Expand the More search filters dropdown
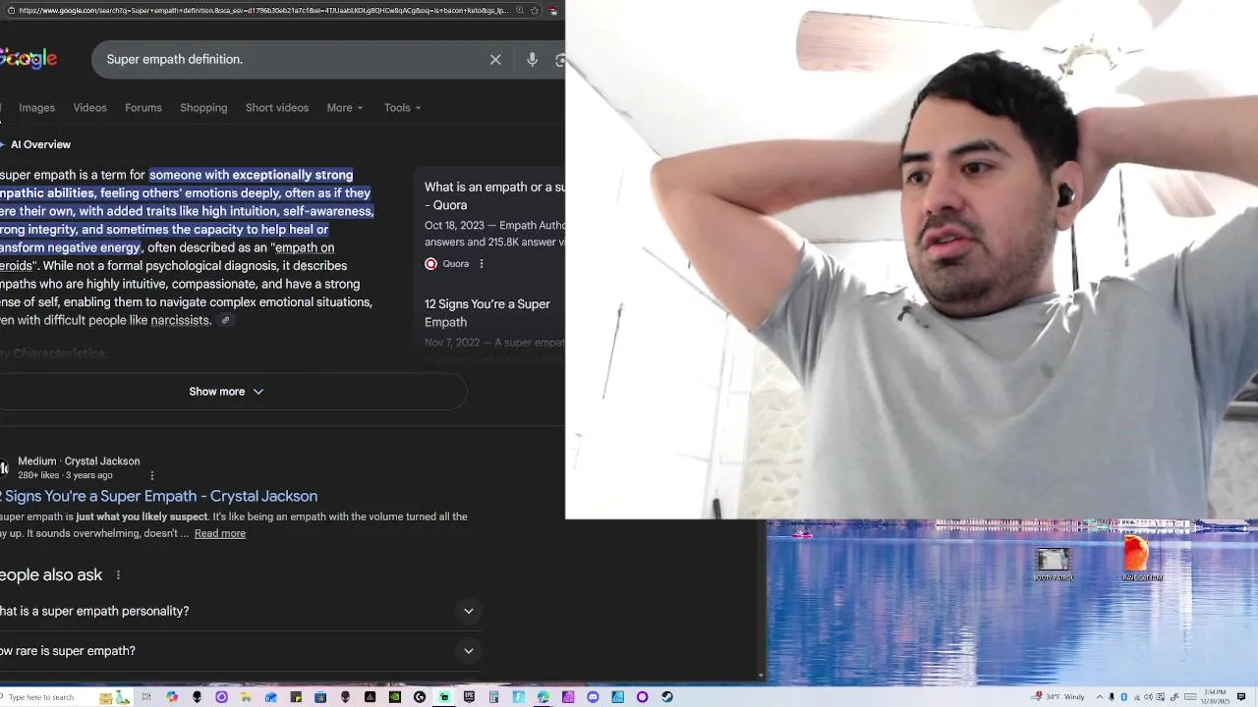 click(x=345, y=108)
